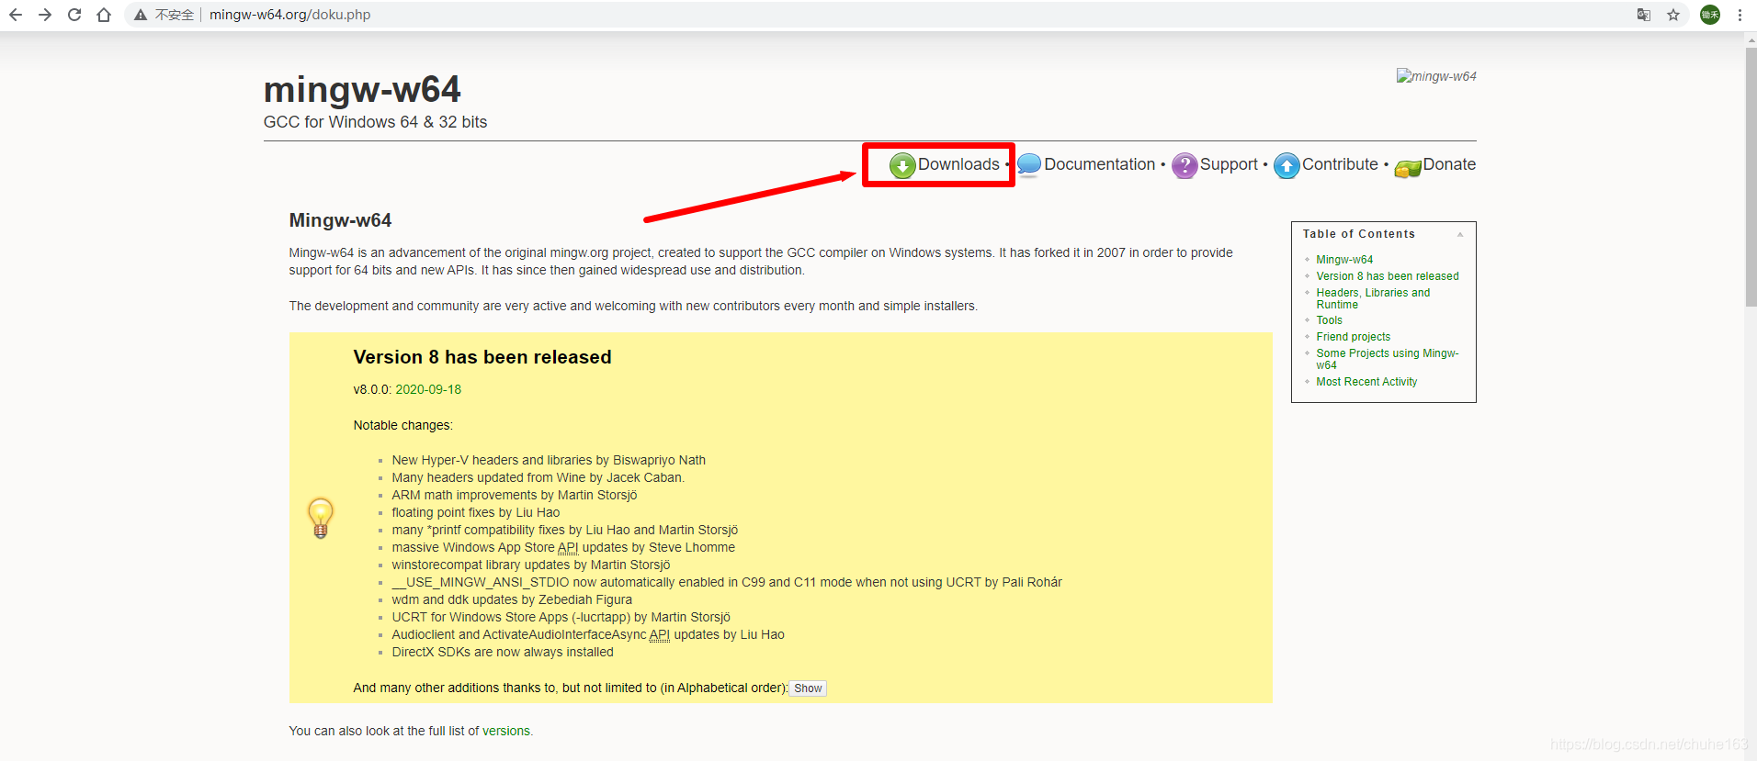Reload the page with refresh icon
Image resolution: width=1757 pixels, height=761 pixels.
[x=74, y=15]
